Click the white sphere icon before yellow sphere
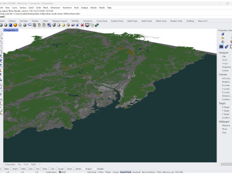This screenshot has width=232, height=174. [59, 25]
